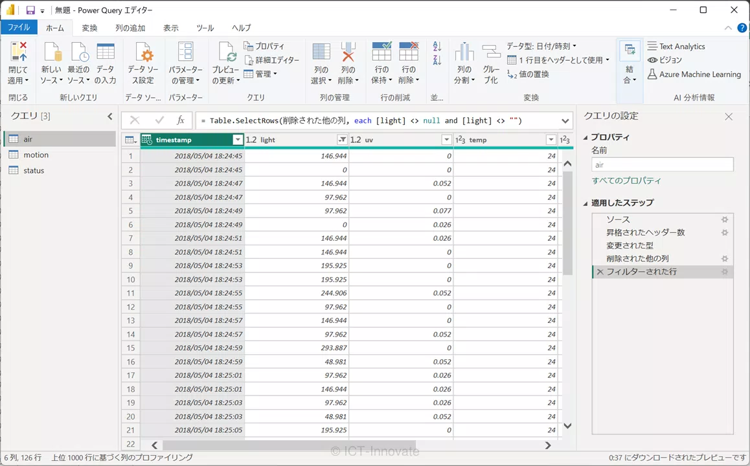Open the データ型: 日付/時刻 dropdown
This screenshot has width=750, height=466.
coord(541,46)
